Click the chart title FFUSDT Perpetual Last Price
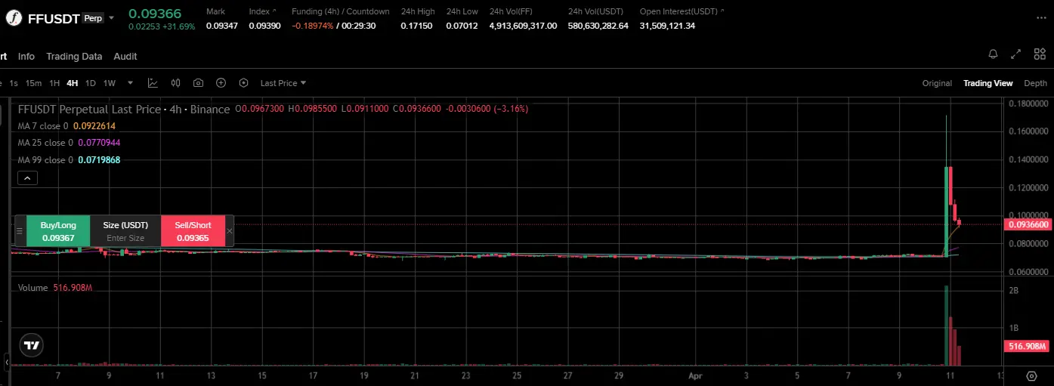 (x=89, y=110)
